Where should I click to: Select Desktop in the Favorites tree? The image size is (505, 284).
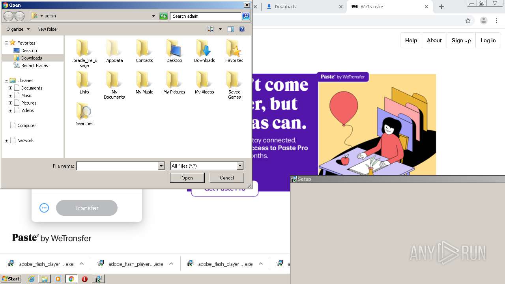point(29,50)
